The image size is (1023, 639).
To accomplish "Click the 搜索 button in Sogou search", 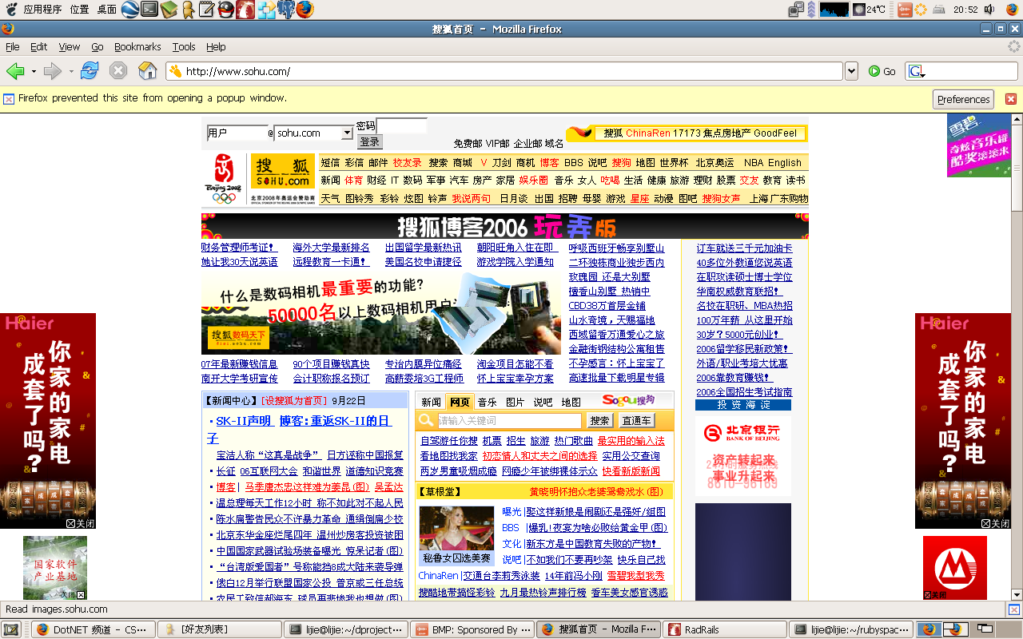I will (x=600, y=420).
